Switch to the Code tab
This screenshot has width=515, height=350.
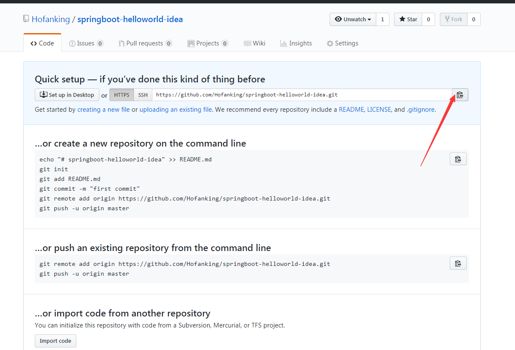pos(42,43)
